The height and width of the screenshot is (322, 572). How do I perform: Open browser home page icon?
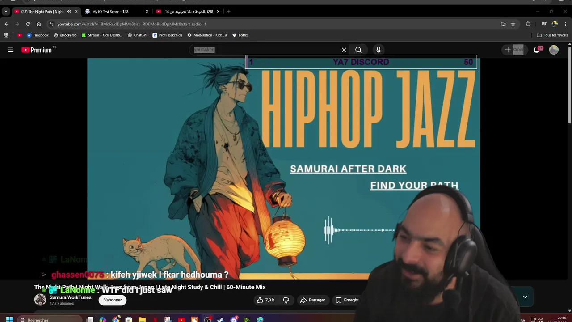point(38,24)
